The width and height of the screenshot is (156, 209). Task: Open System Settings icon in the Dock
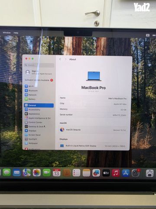click(136, 173)
